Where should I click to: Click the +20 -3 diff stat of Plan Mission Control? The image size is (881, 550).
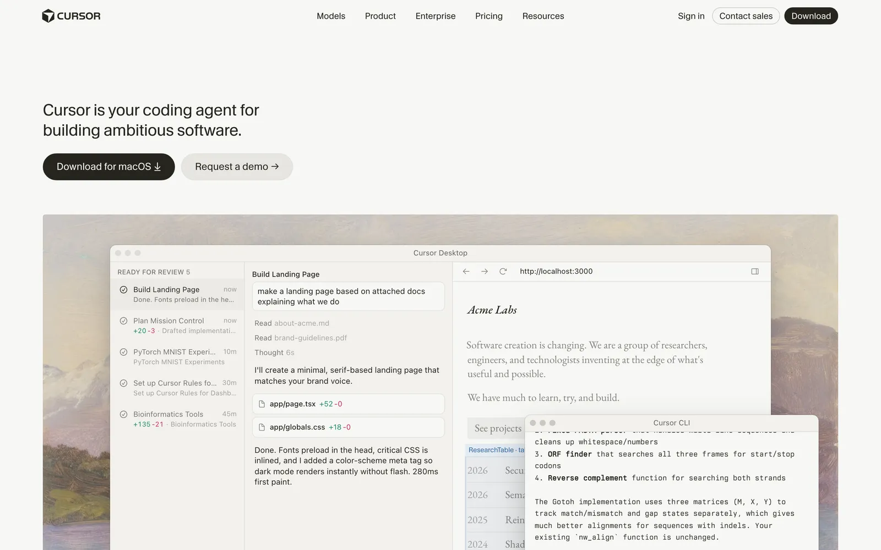(144, 331)
